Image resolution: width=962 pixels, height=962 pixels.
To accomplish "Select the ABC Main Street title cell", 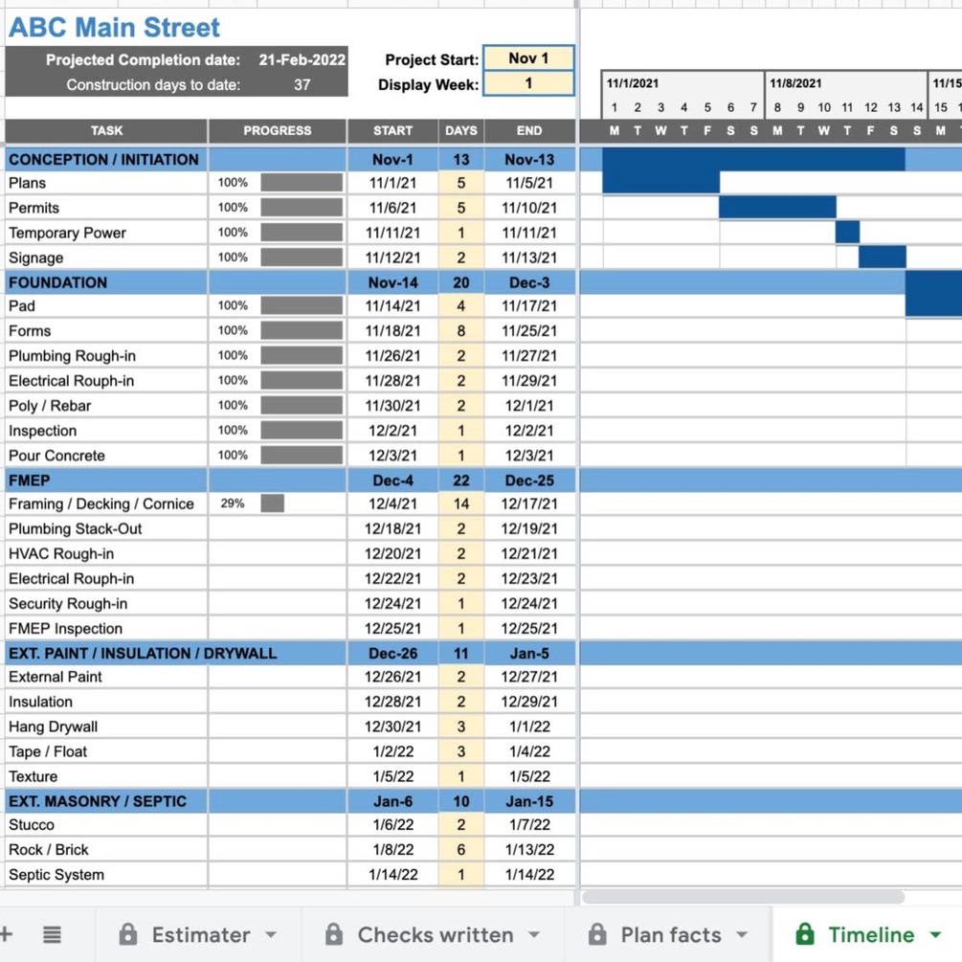I will pyautogui.click(x=114, y=28).
